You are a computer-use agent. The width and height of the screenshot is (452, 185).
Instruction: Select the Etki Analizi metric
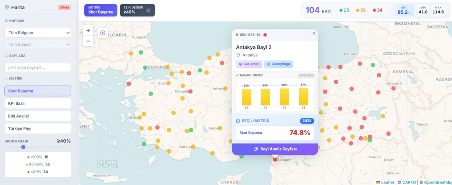(38, 116)
